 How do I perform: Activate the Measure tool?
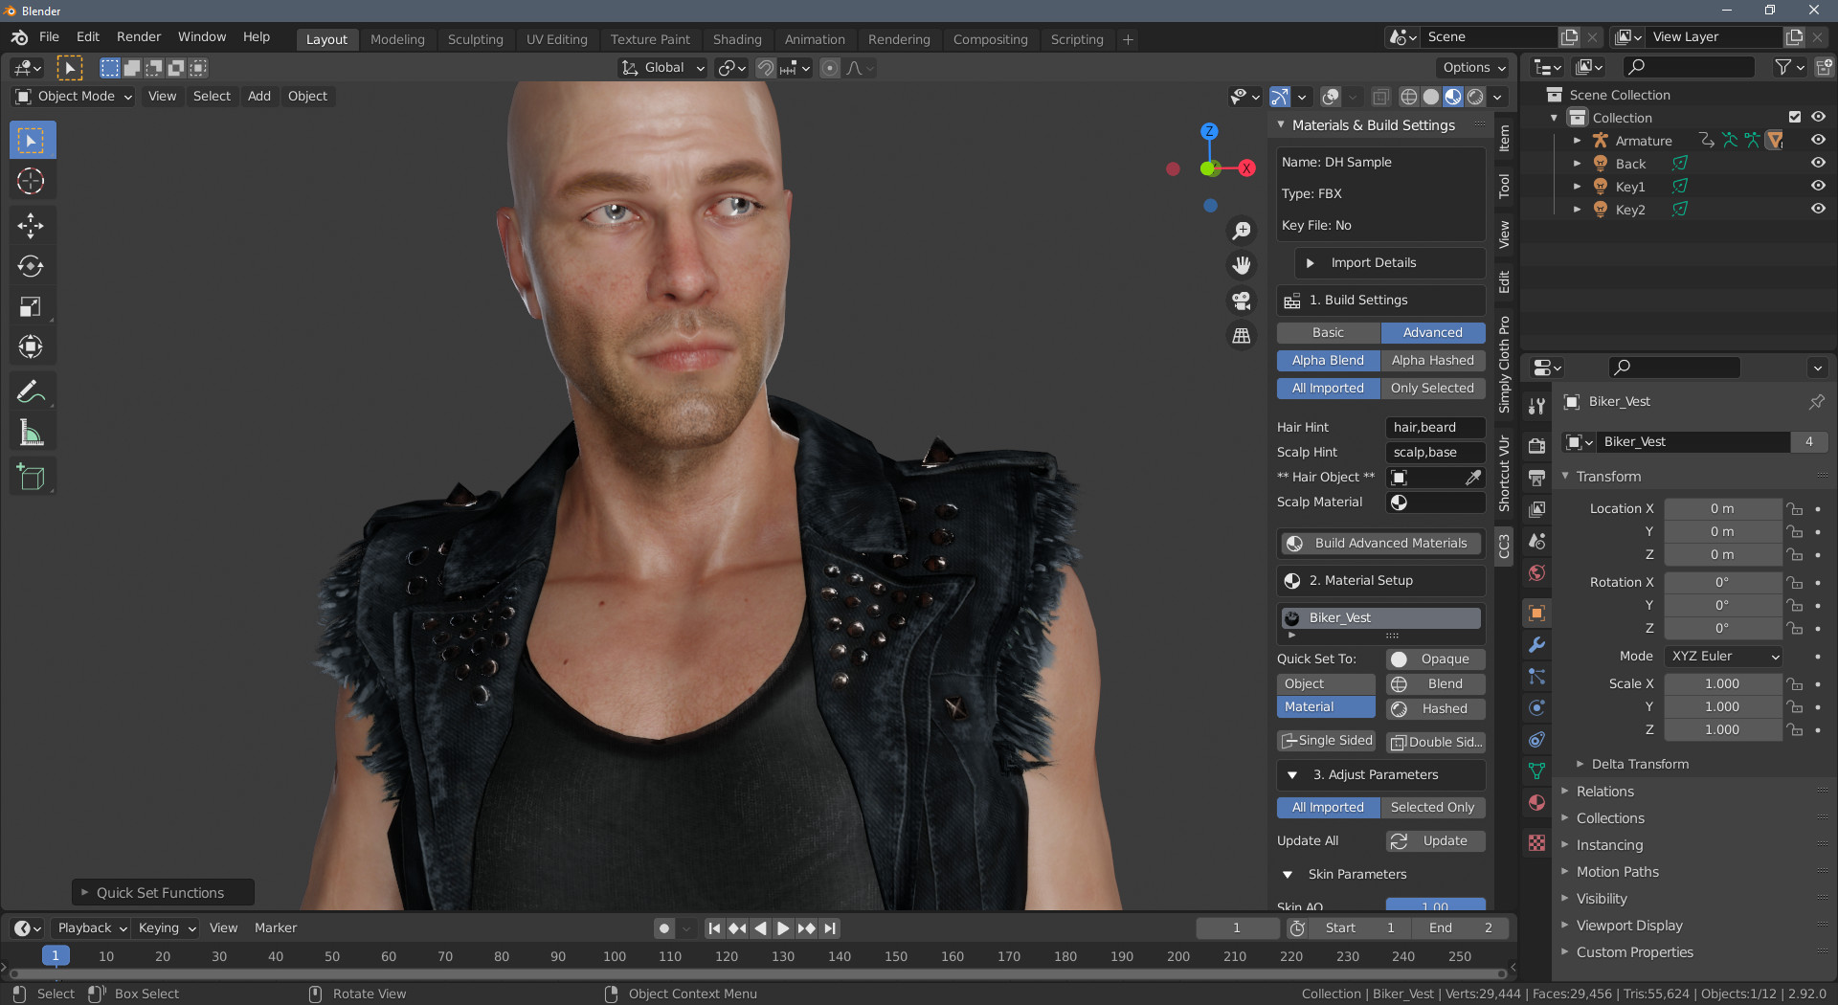click(32, 432)
